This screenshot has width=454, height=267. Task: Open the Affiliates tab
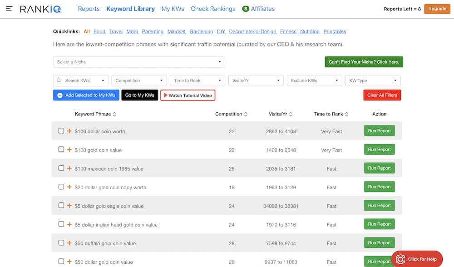pyautogui.click(x=262, y=9)
